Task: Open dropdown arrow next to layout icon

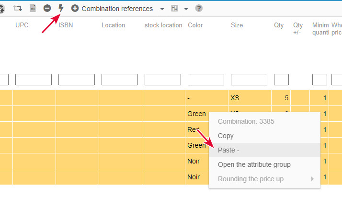Action: coord(186,9)
